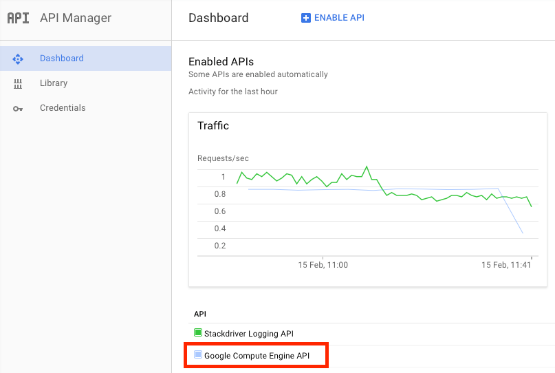This screenshot has height=373, width=555.
Task: Click the API Manager logo icon
Action: pos(18,18)
